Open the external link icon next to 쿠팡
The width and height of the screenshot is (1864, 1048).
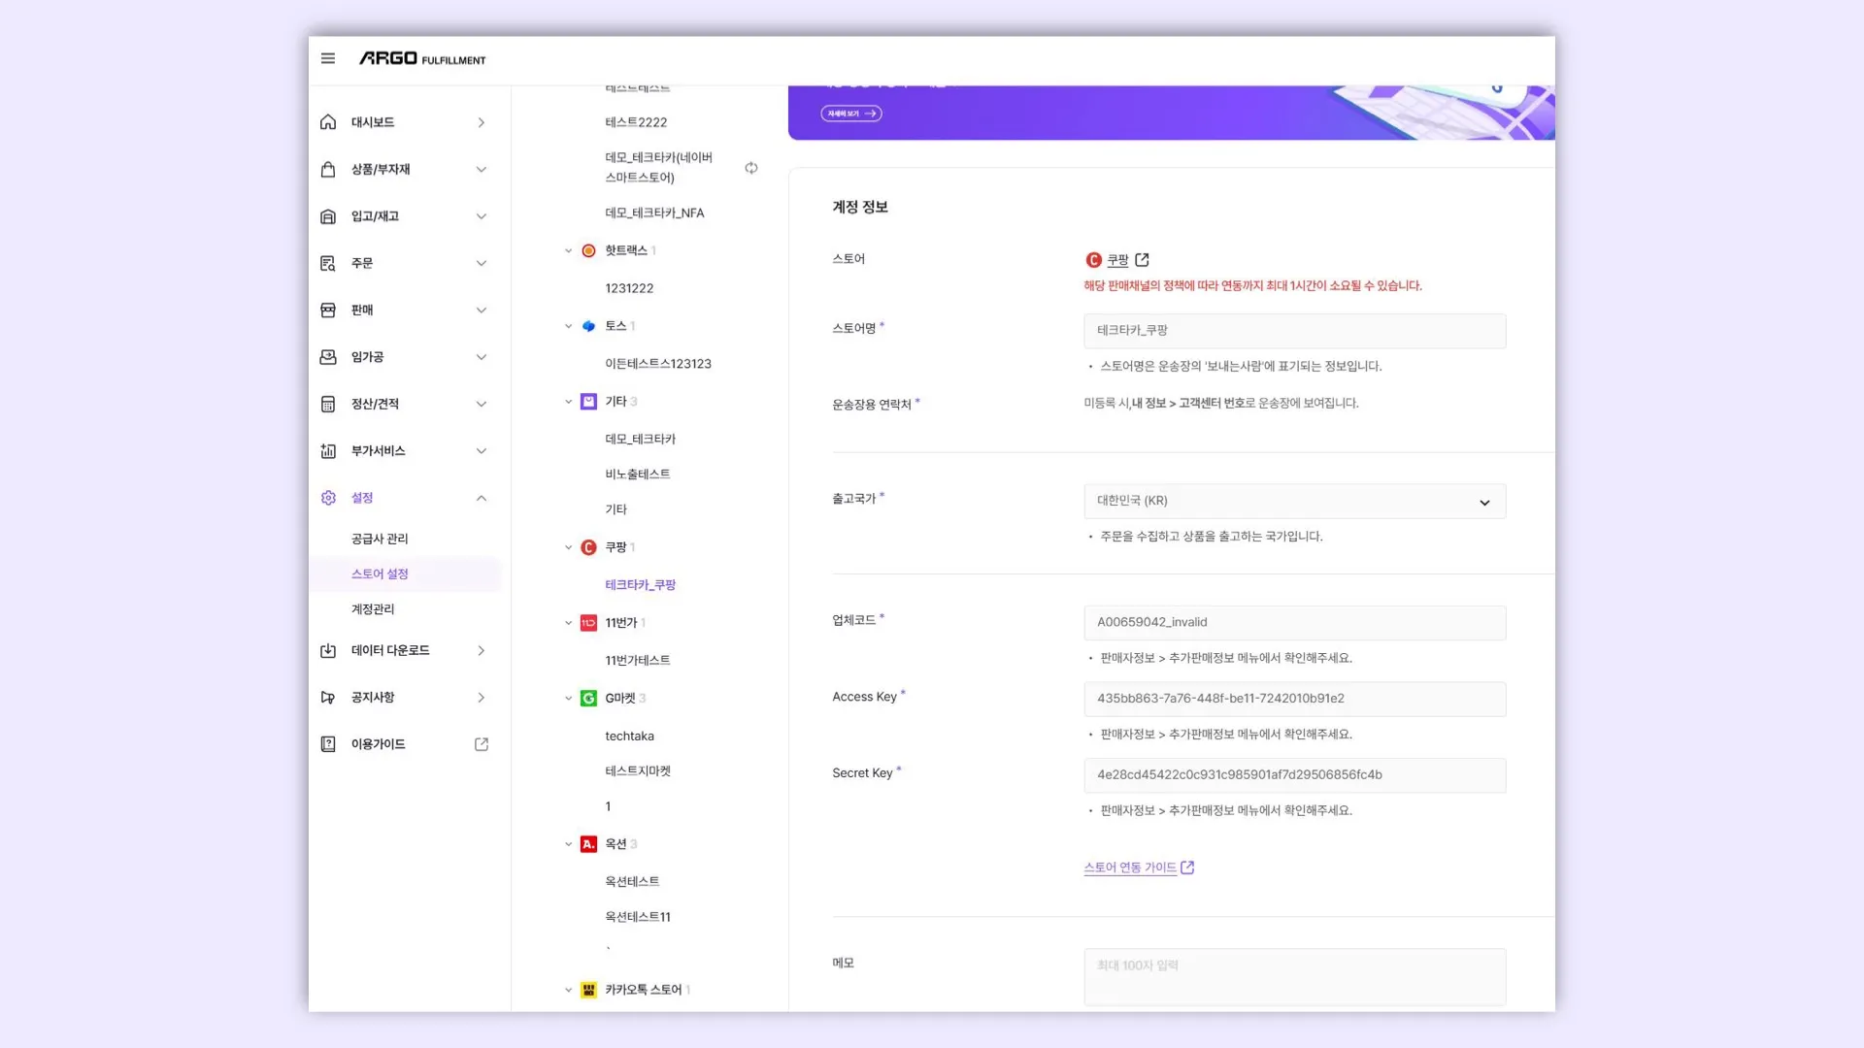pos(1142,260)
